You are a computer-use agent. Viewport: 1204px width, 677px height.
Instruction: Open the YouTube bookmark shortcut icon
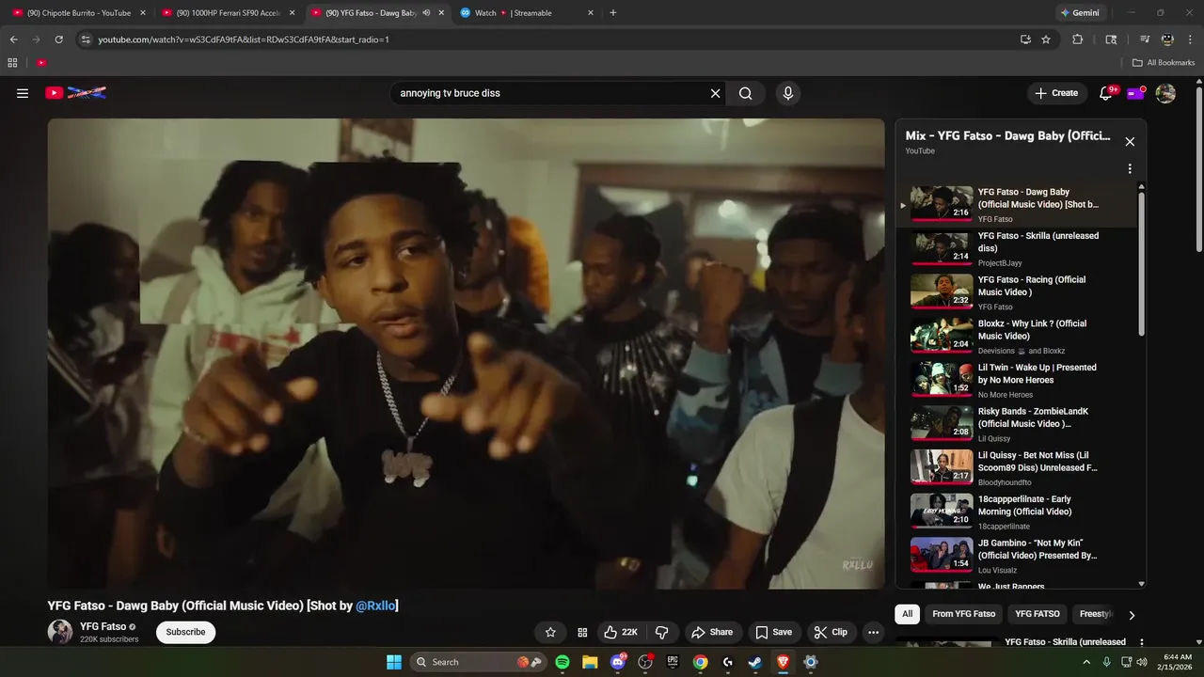coord(41,63)
